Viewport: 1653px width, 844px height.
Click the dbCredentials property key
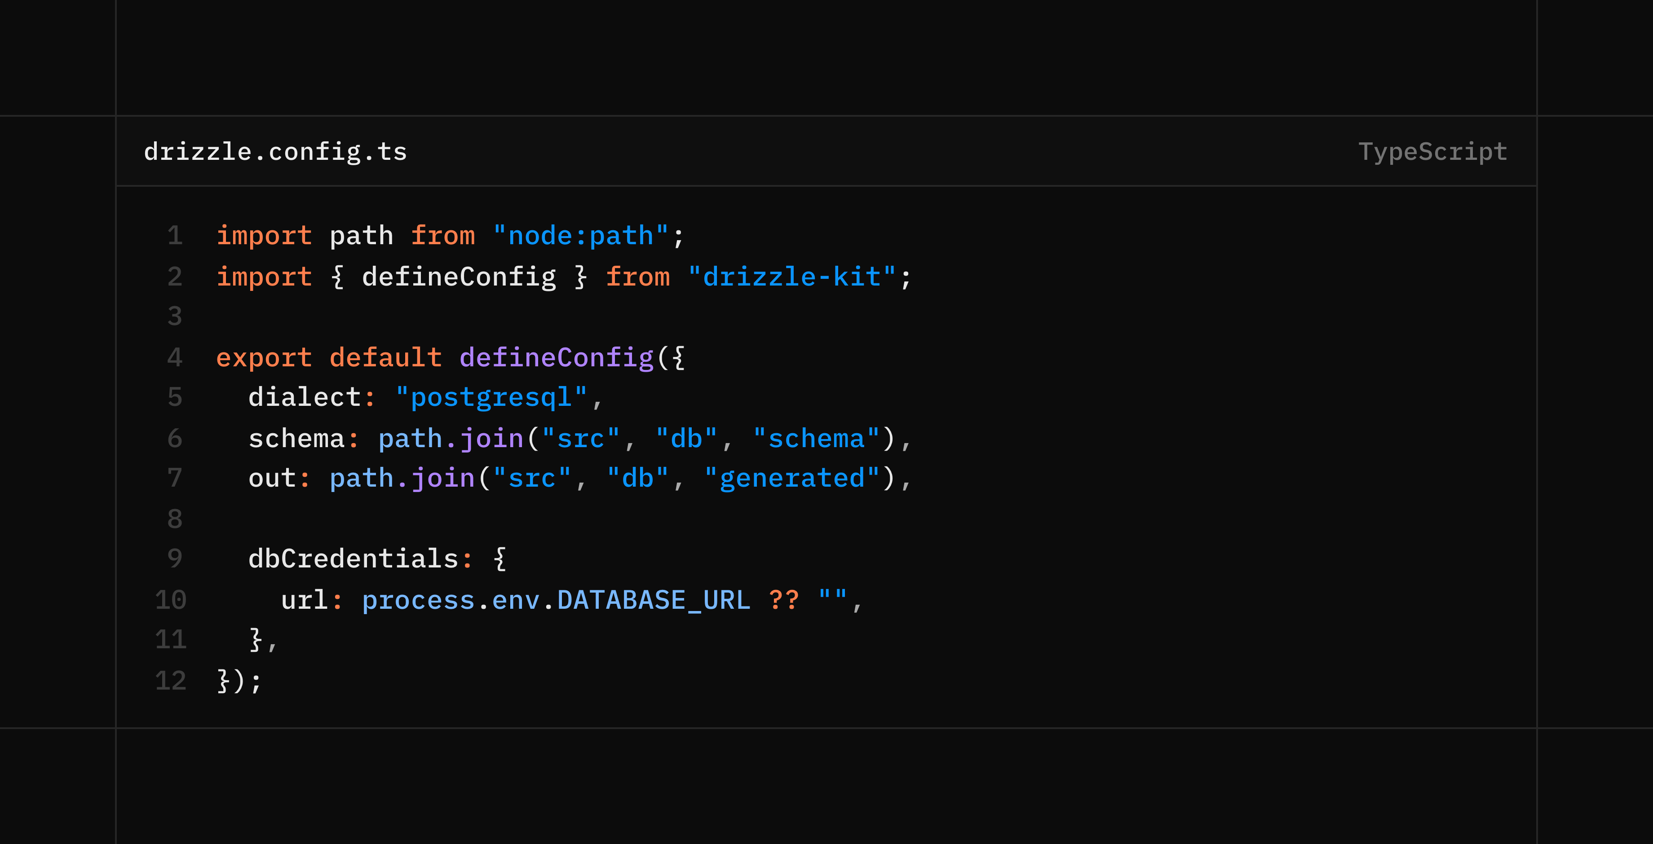click(353, 558)
